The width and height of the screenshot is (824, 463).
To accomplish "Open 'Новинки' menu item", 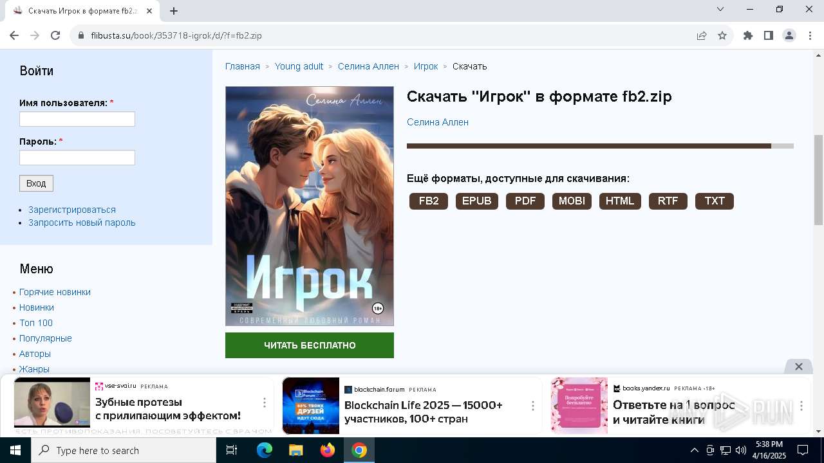I will coord(37,307).
